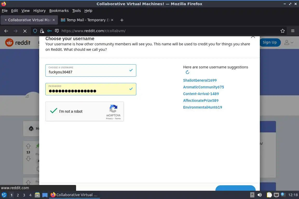Select the Collaborative Virtual Machines tab
The height and width of the screenshot is (199, 299).
[29, 20]
